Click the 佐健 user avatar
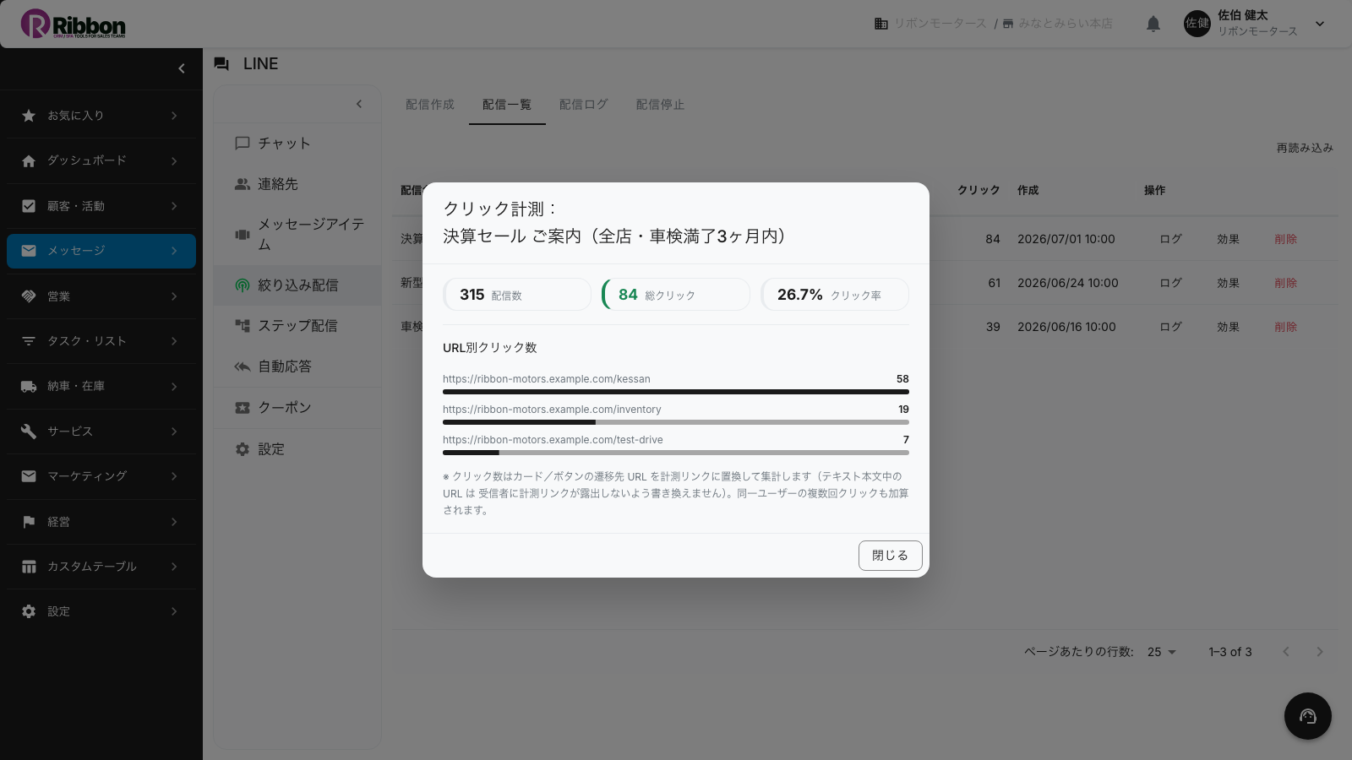 coord(1197,24)
